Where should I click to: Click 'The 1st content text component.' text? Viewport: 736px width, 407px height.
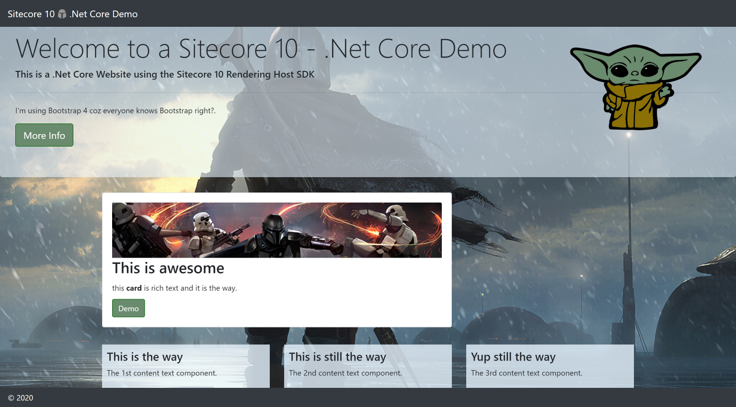(x=162, y=373)
